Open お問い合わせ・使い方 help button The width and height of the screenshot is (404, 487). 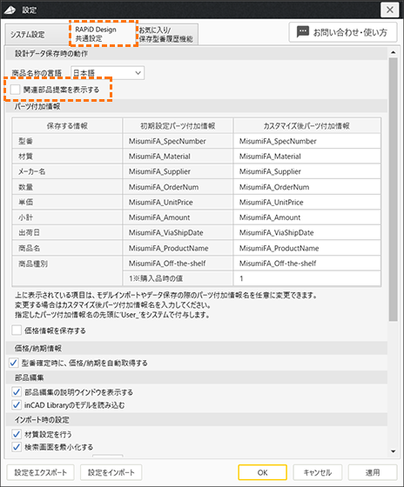(x=343, y=32)
